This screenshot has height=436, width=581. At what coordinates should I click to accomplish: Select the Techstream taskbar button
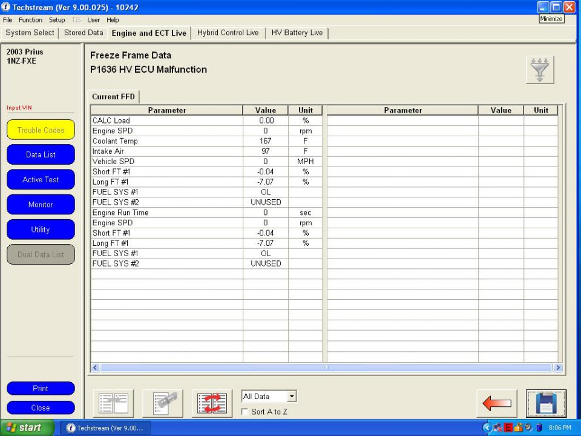(105, 428)
